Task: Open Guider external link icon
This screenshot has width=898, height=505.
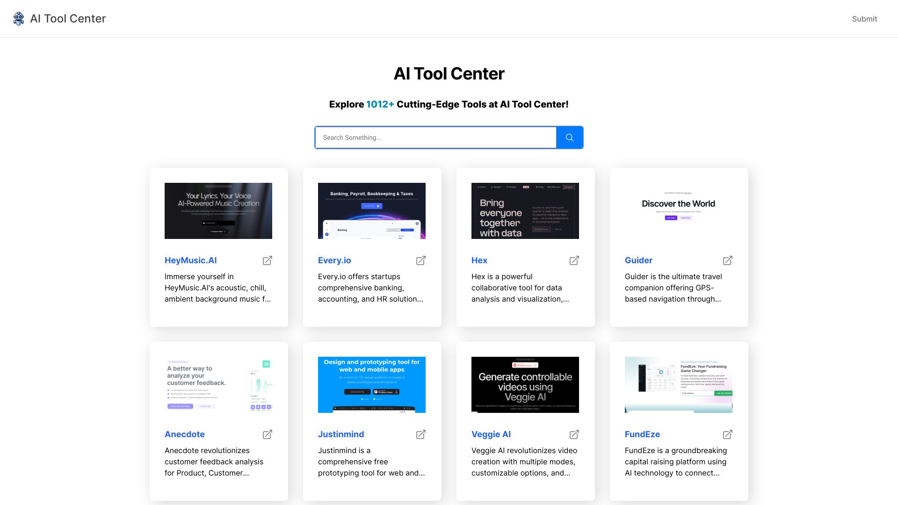Action: click(x=728, y=260)
